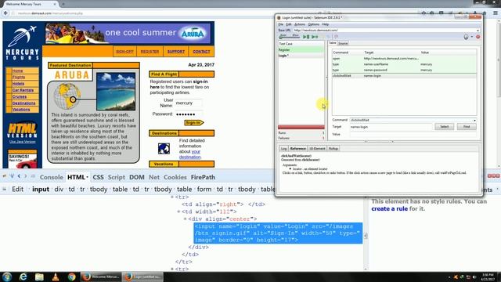Viewport: 501px width, 282px height.
Task: Open the Log tab in Selenium IDE
Action: pos(283,149)
